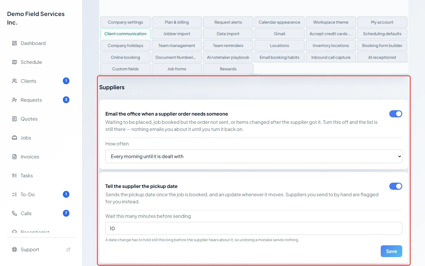Image resolution: width=425 pixels, height=266 pixels.
Task: Click the Support lifebuoy icon
Action: coord(14,249)
